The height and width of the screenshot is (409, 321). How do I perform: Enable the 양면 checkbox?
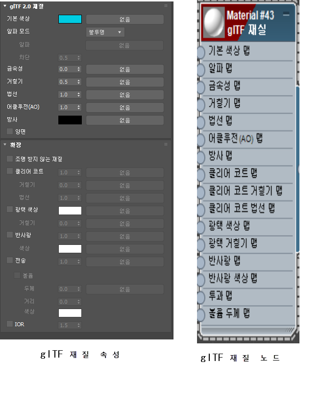pyautogui.click(x=10, y=131)
